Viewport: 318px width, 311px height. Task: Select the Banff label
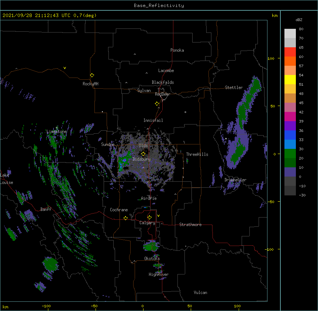pos(46,209)
